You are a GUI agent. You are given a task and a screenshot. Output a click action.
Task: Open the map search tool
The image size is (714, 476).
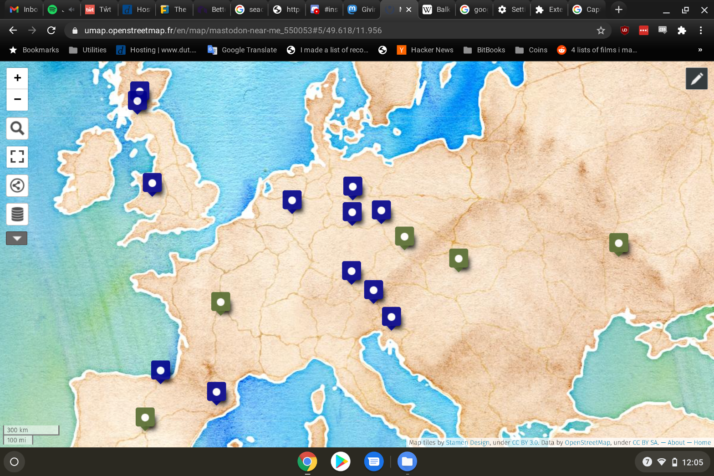click(17, 128)
